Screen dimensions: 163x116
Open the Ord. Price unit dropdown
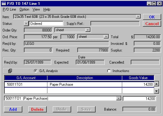click(106, 37)
